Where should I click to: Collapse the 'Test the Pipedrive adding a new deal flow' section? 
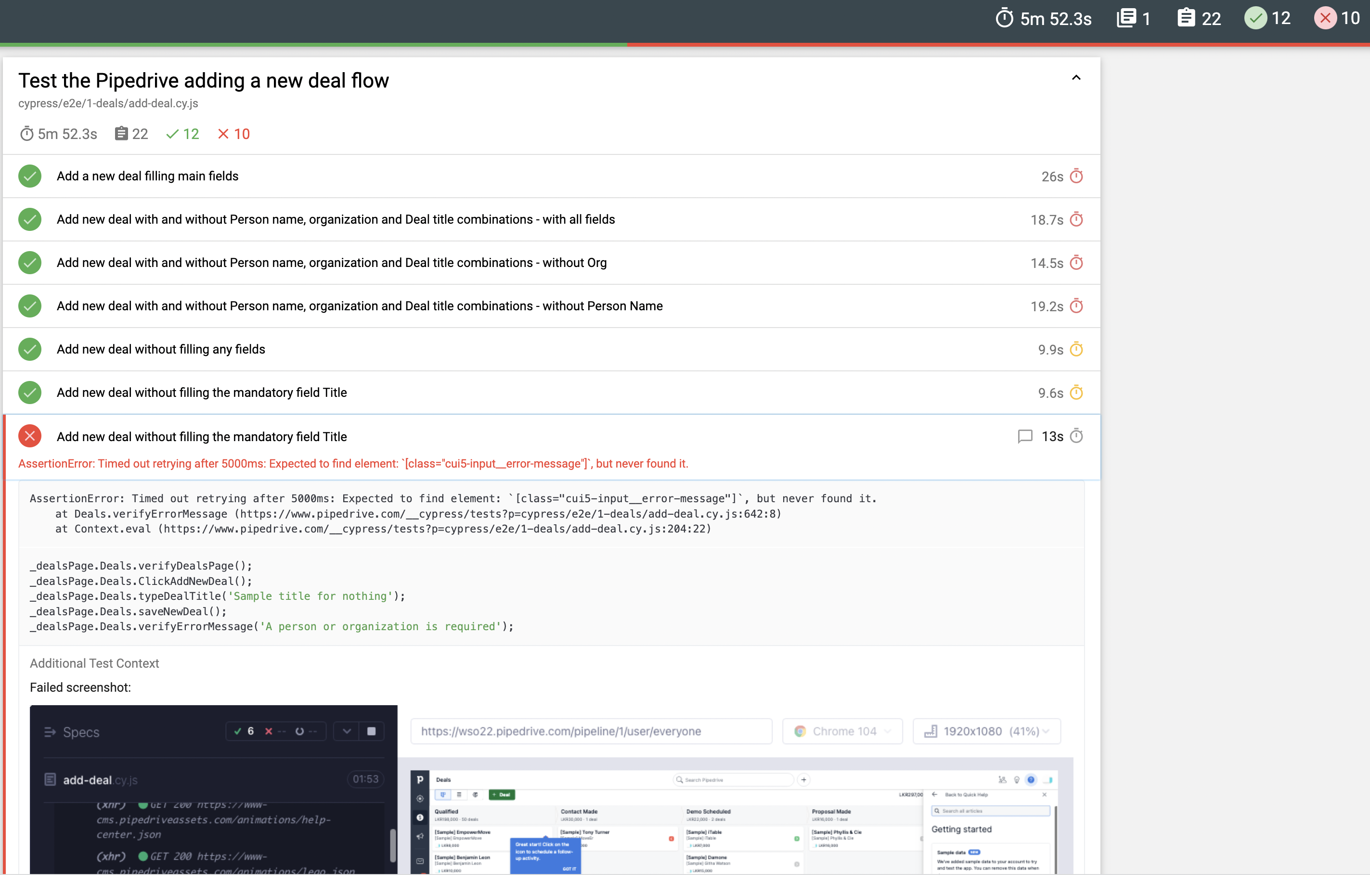(x=1076, y=77)
